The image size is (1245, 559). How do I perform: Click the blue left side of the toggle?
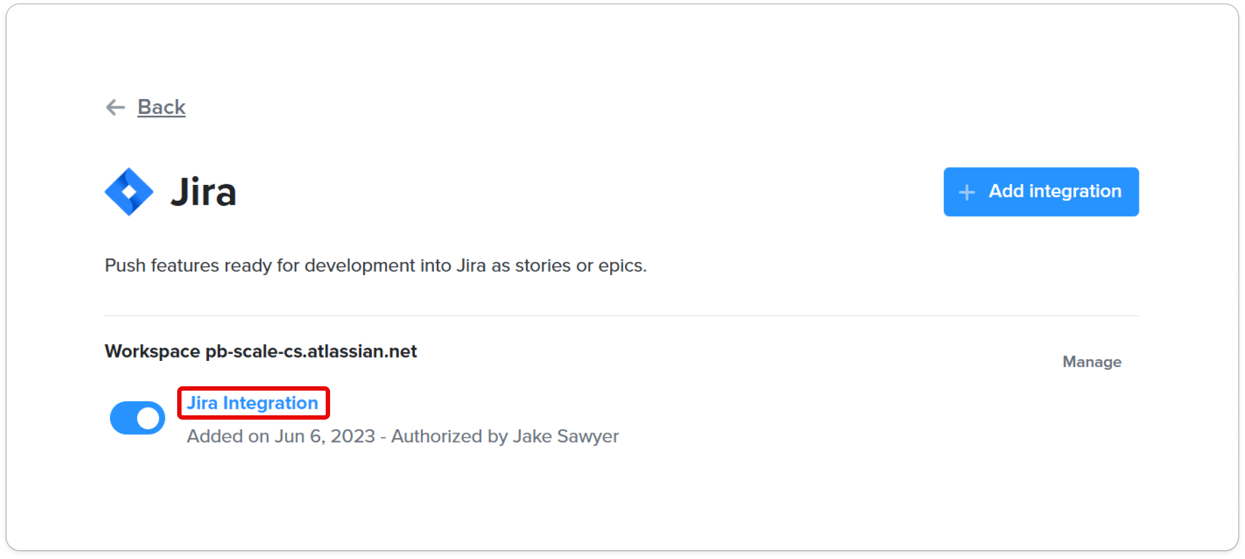click(x=123, y=418)
